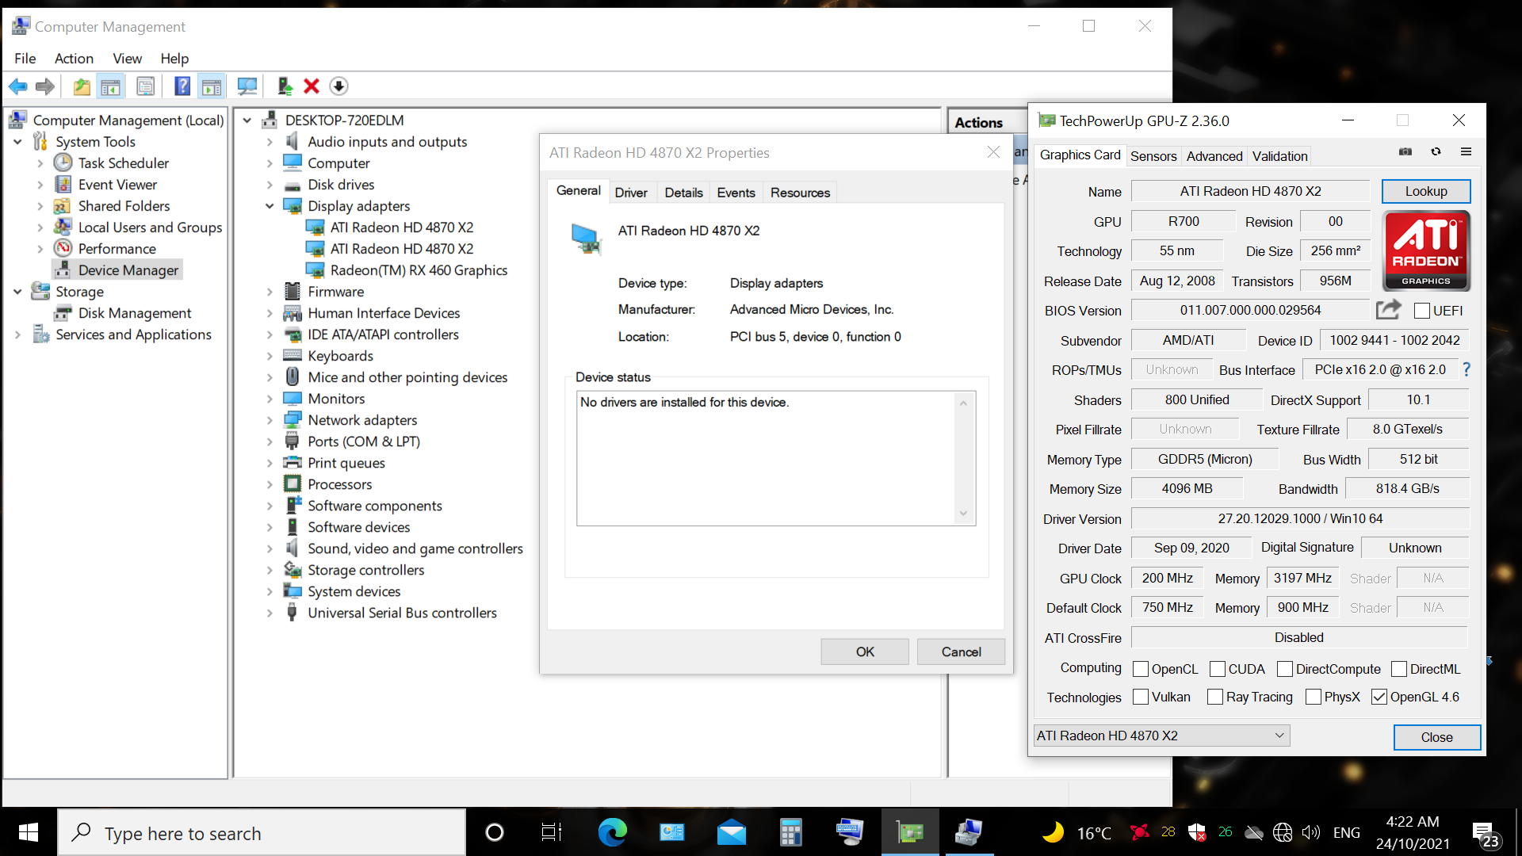The height and width of the screenshot is (856, 1522).
Task: Click the GPU-Z Close button
Action: tap(1436, 737)
